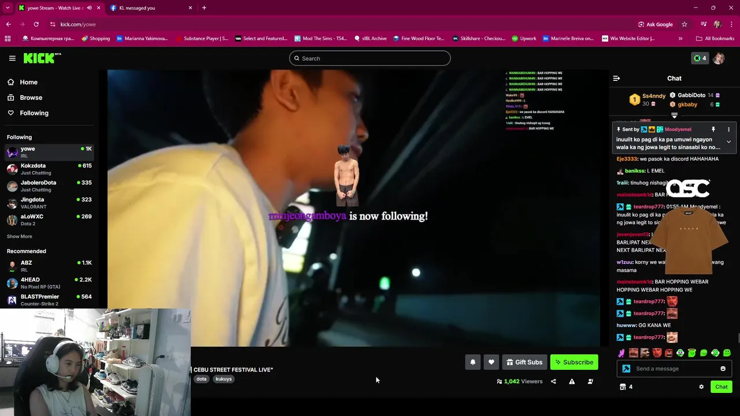Open the Kick hamburger sidebar menu

(12, 58)
